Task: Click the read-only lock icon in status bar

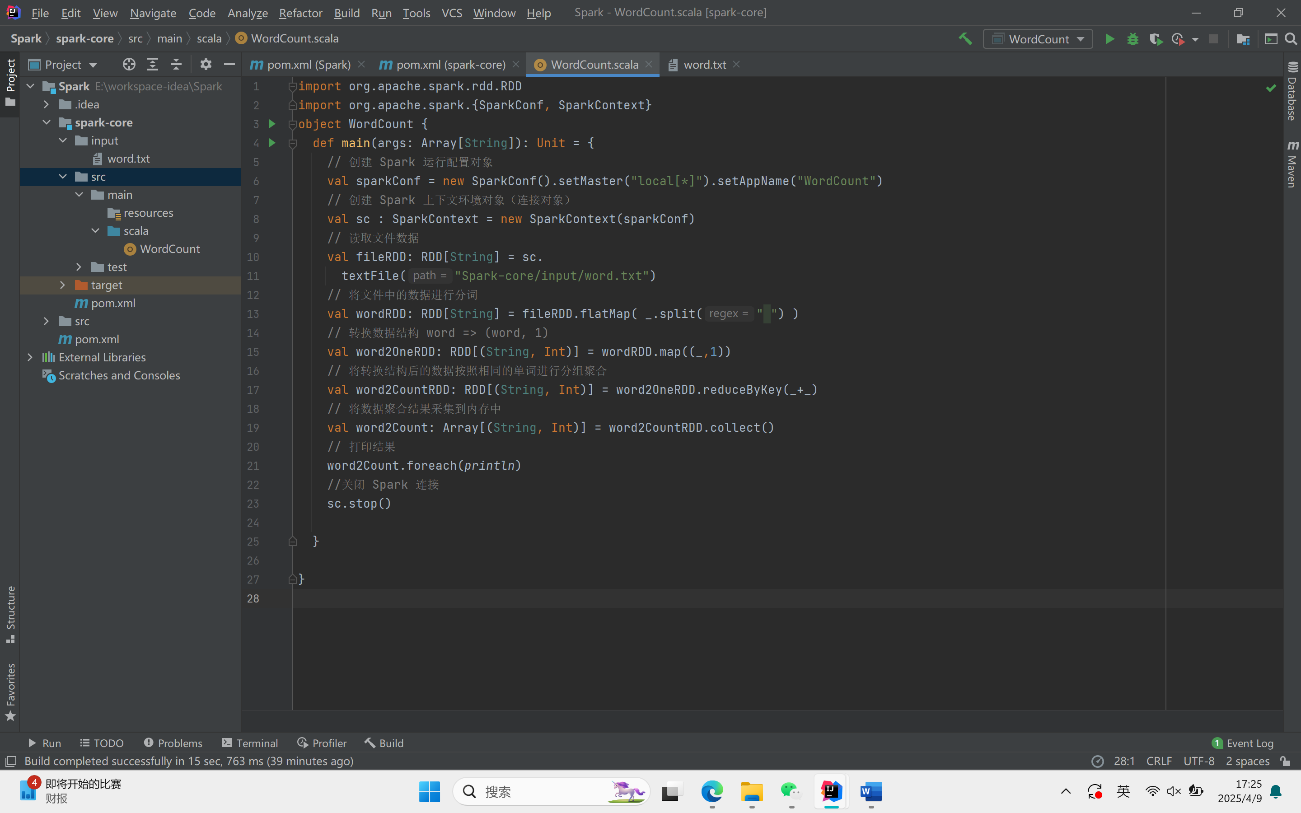Action: pos(1285,762)
